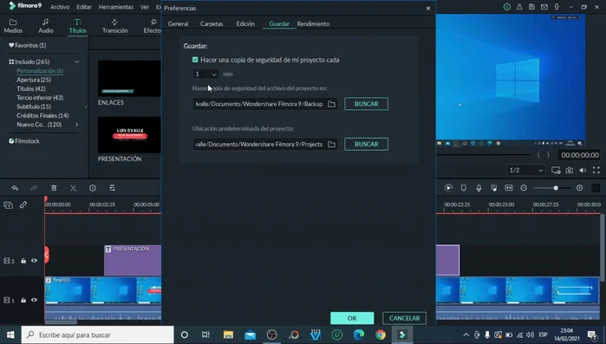606x344 pixels.
Task: Open Google Chrome from the taskbar
Action: point(381,334)
